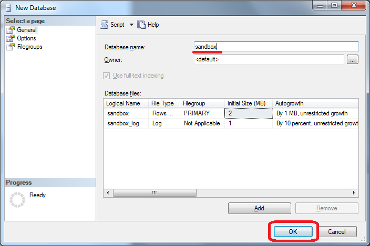370x246 pixels.
Task: Maximize the New Database window
Action: (x=334, y=6)
